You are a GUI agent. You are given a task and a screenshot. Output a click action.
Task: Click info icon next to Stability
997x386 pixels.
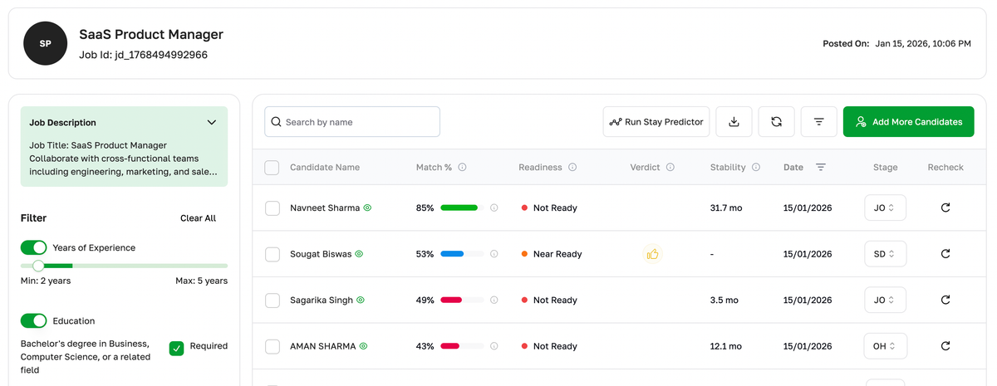pos(756,167)
